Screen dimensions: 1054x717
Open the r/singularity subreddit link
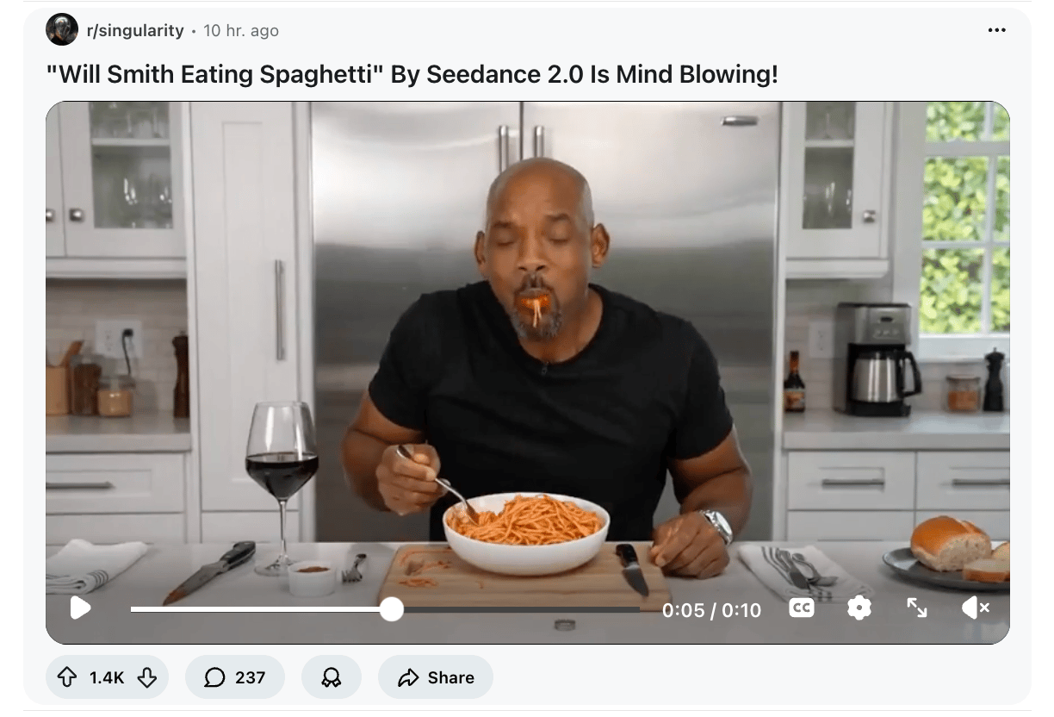135,30
